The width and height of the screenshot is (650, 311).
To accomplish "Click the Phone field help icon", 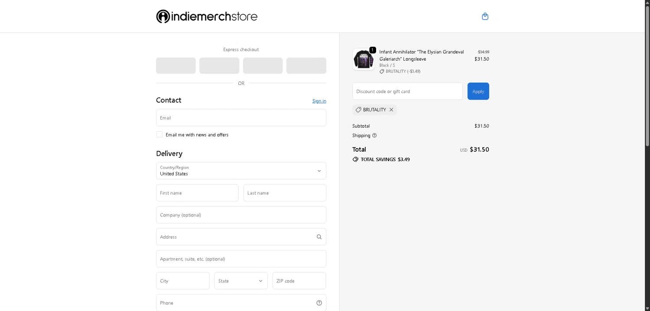I will (x=319, y=303).
